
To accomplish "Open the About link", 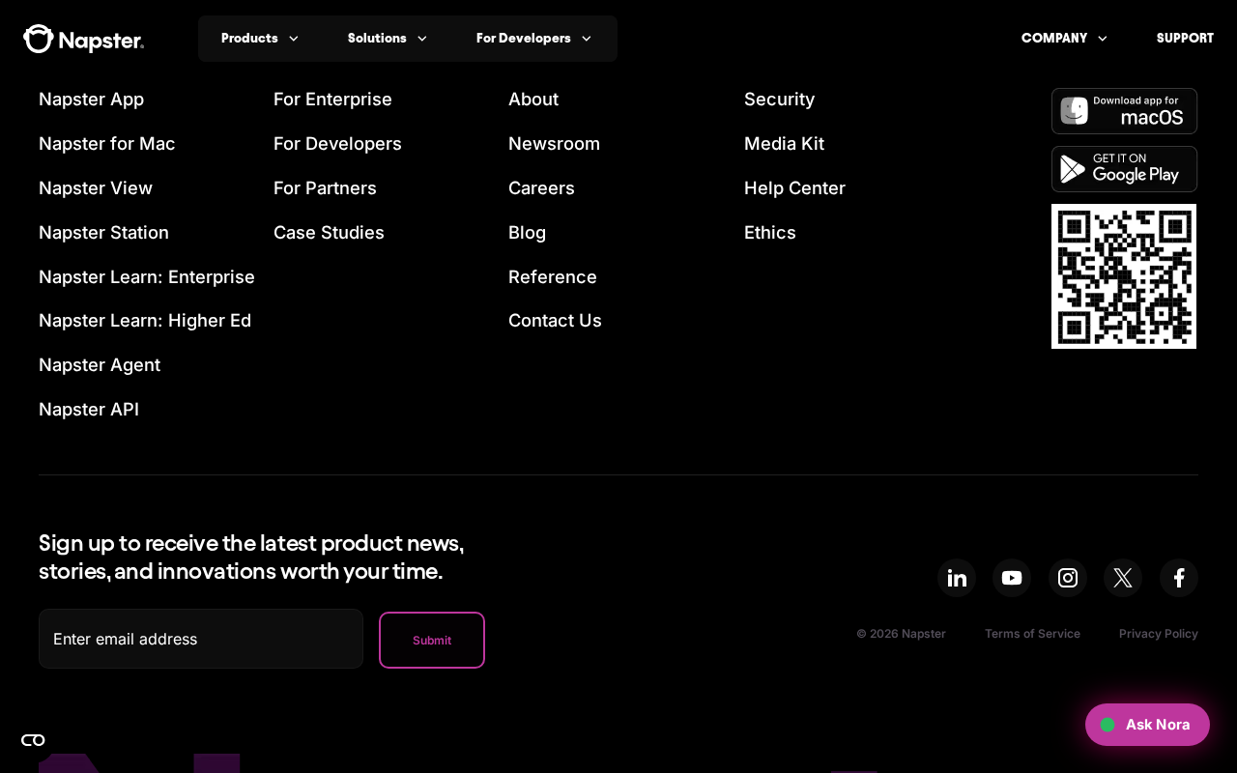I will click(533, 100).
